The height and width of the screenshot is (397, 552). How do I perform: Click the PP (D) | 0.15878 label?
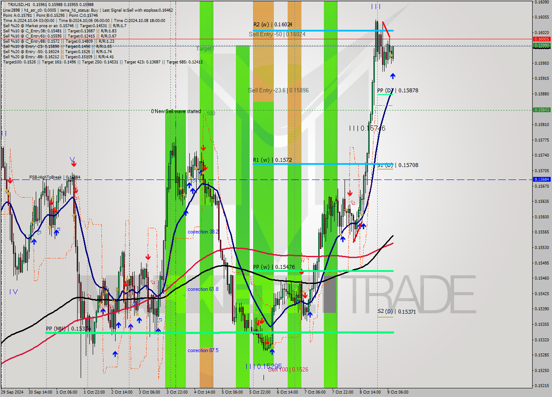[398, 90]
